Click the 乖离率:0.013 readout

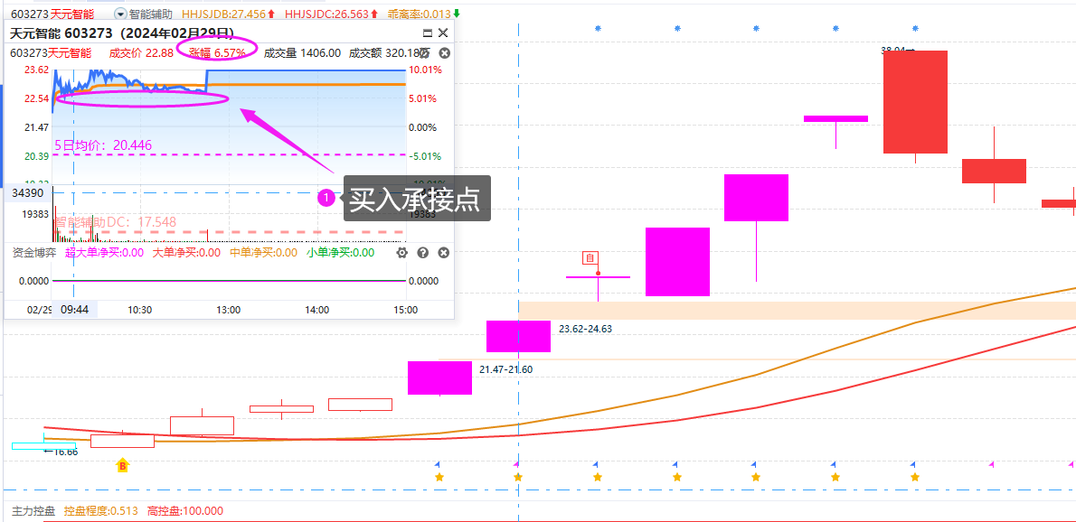tap(420, 13)
